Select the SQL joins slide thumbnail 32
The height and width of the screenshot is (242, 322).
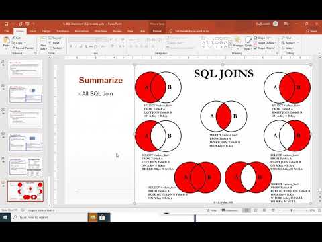point(25,191)
